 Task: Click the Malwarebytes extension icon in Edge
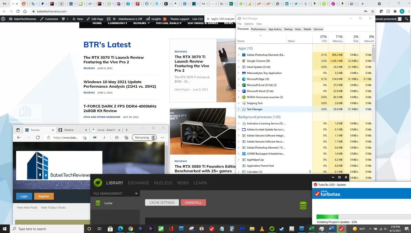95,138
